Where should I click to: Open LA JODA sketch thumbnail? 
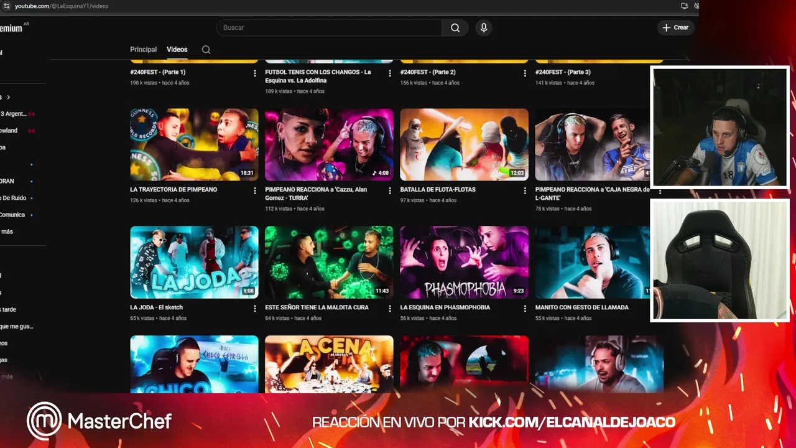tap(194, 263)
